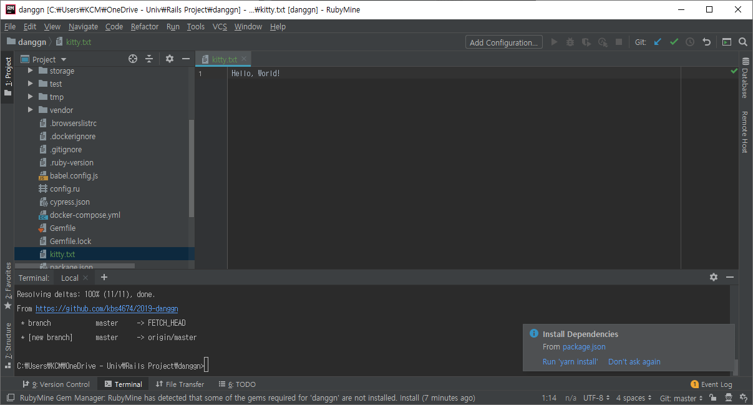The width and height of the screenshot is (753, 405).
Task: Open the File menu
Action: click(x=9, y=27)
